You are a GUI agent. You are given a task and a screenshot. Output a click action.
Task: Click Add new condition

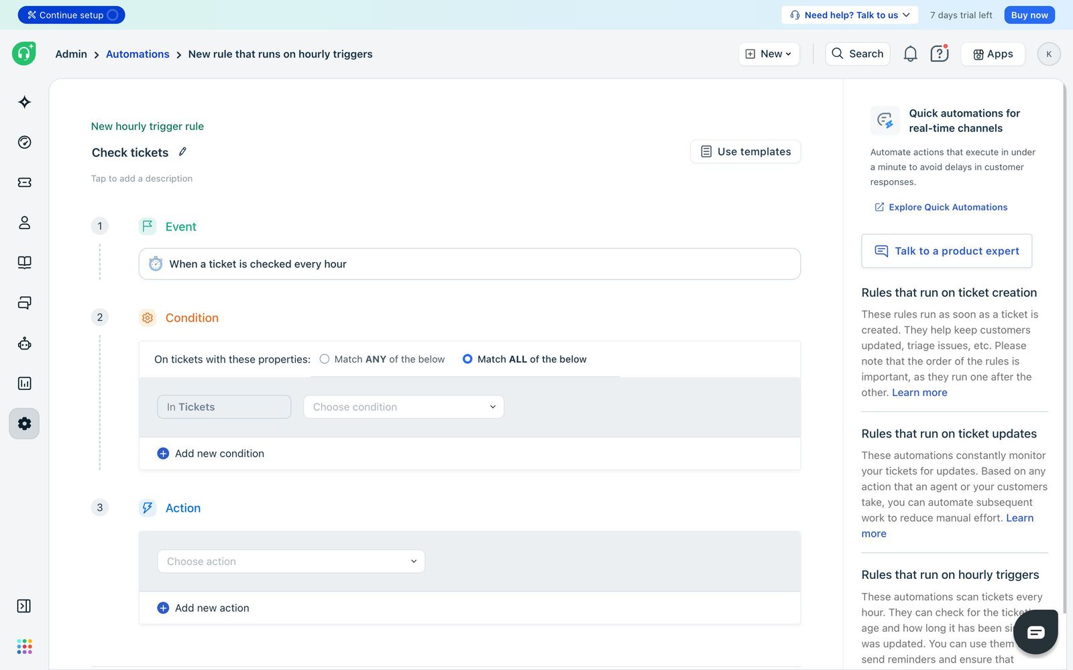pos(211,454)
